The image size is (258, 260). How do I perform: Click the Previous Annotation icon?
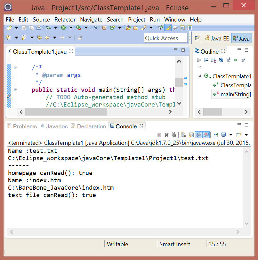tap(24, 38)
